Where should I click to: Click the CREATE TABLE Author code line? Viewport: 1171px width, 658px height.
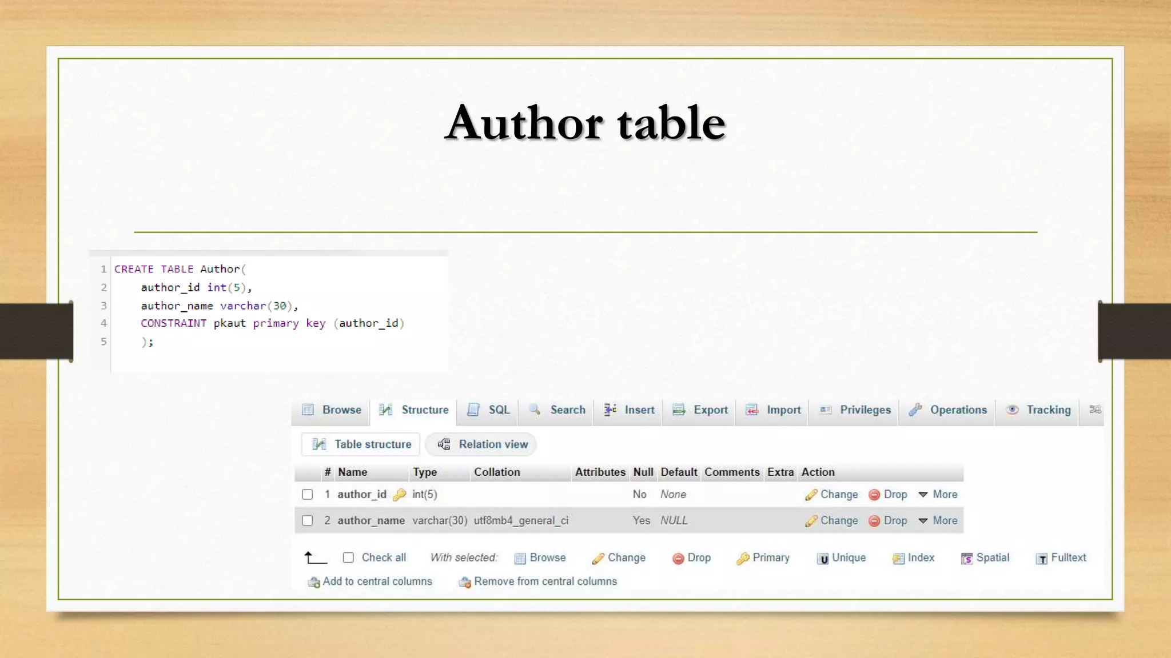(x=180, y=269)
